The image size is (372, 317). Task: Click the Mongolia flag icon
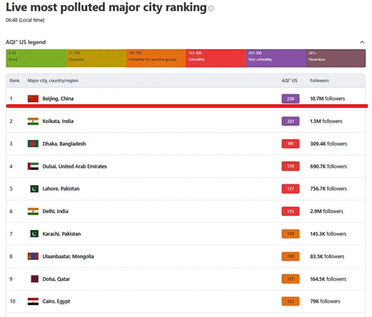[x=33, y=256]
